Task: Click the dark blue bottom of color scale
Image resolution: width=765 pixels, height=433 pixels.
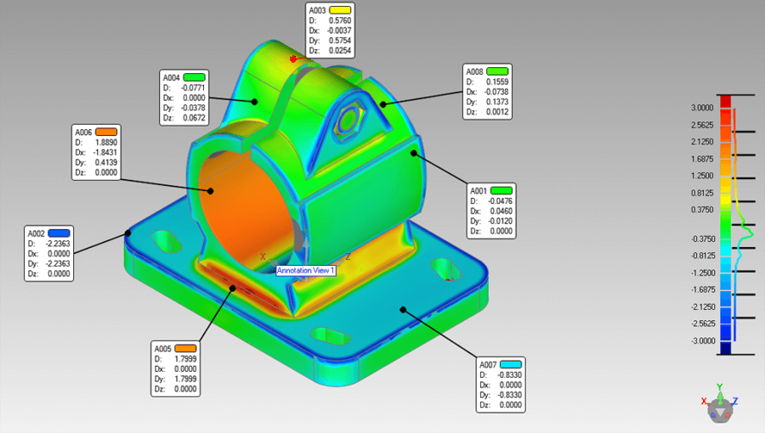Action: click(725, 347)
